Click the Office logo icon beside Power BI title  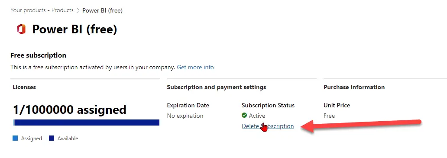[x=21, y=29]
